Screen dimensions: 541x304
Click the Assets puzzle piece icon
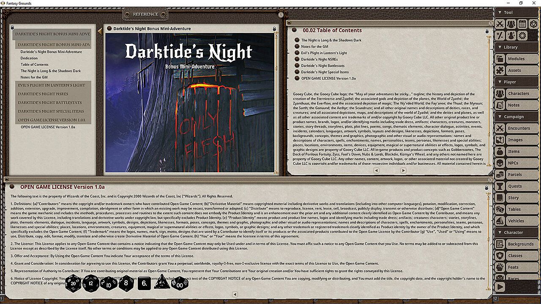coord(500,70)
